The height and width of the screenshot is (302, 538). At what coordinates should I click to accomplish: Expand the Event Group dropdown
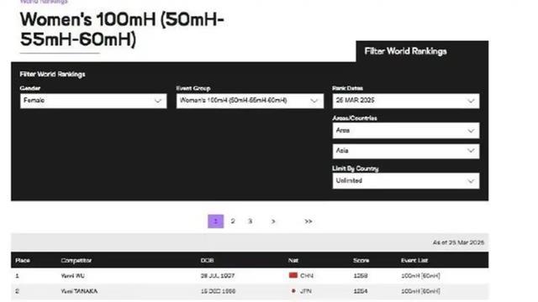coord(250,101)
